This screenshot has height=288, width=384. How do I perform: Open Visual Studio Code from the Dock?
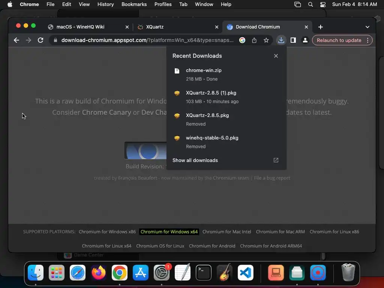click(x=245, y=272)
